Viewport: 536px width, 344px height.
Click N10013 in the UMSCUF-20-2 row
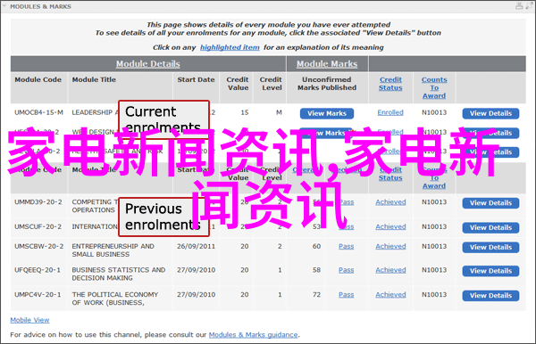tap(434, 226)
